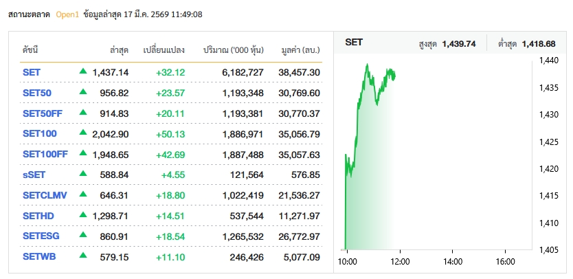The image size is (573, 279).
Task: Click the up arrow beside SET50FF
Action: click(83, 112)
